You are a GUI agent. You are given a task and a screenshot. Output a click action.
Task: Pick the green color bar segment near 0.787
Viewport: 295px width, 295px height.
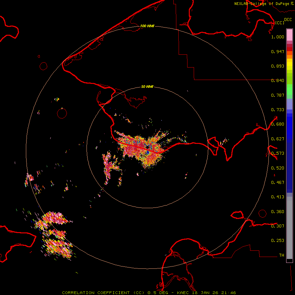289,92
